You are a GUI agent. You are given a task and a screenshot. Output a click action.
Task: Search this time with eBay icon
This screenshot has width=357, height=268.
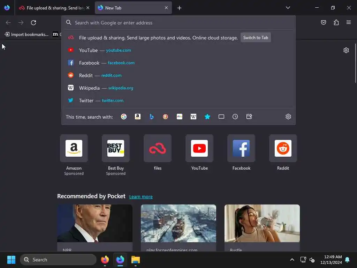coord(180,117)
